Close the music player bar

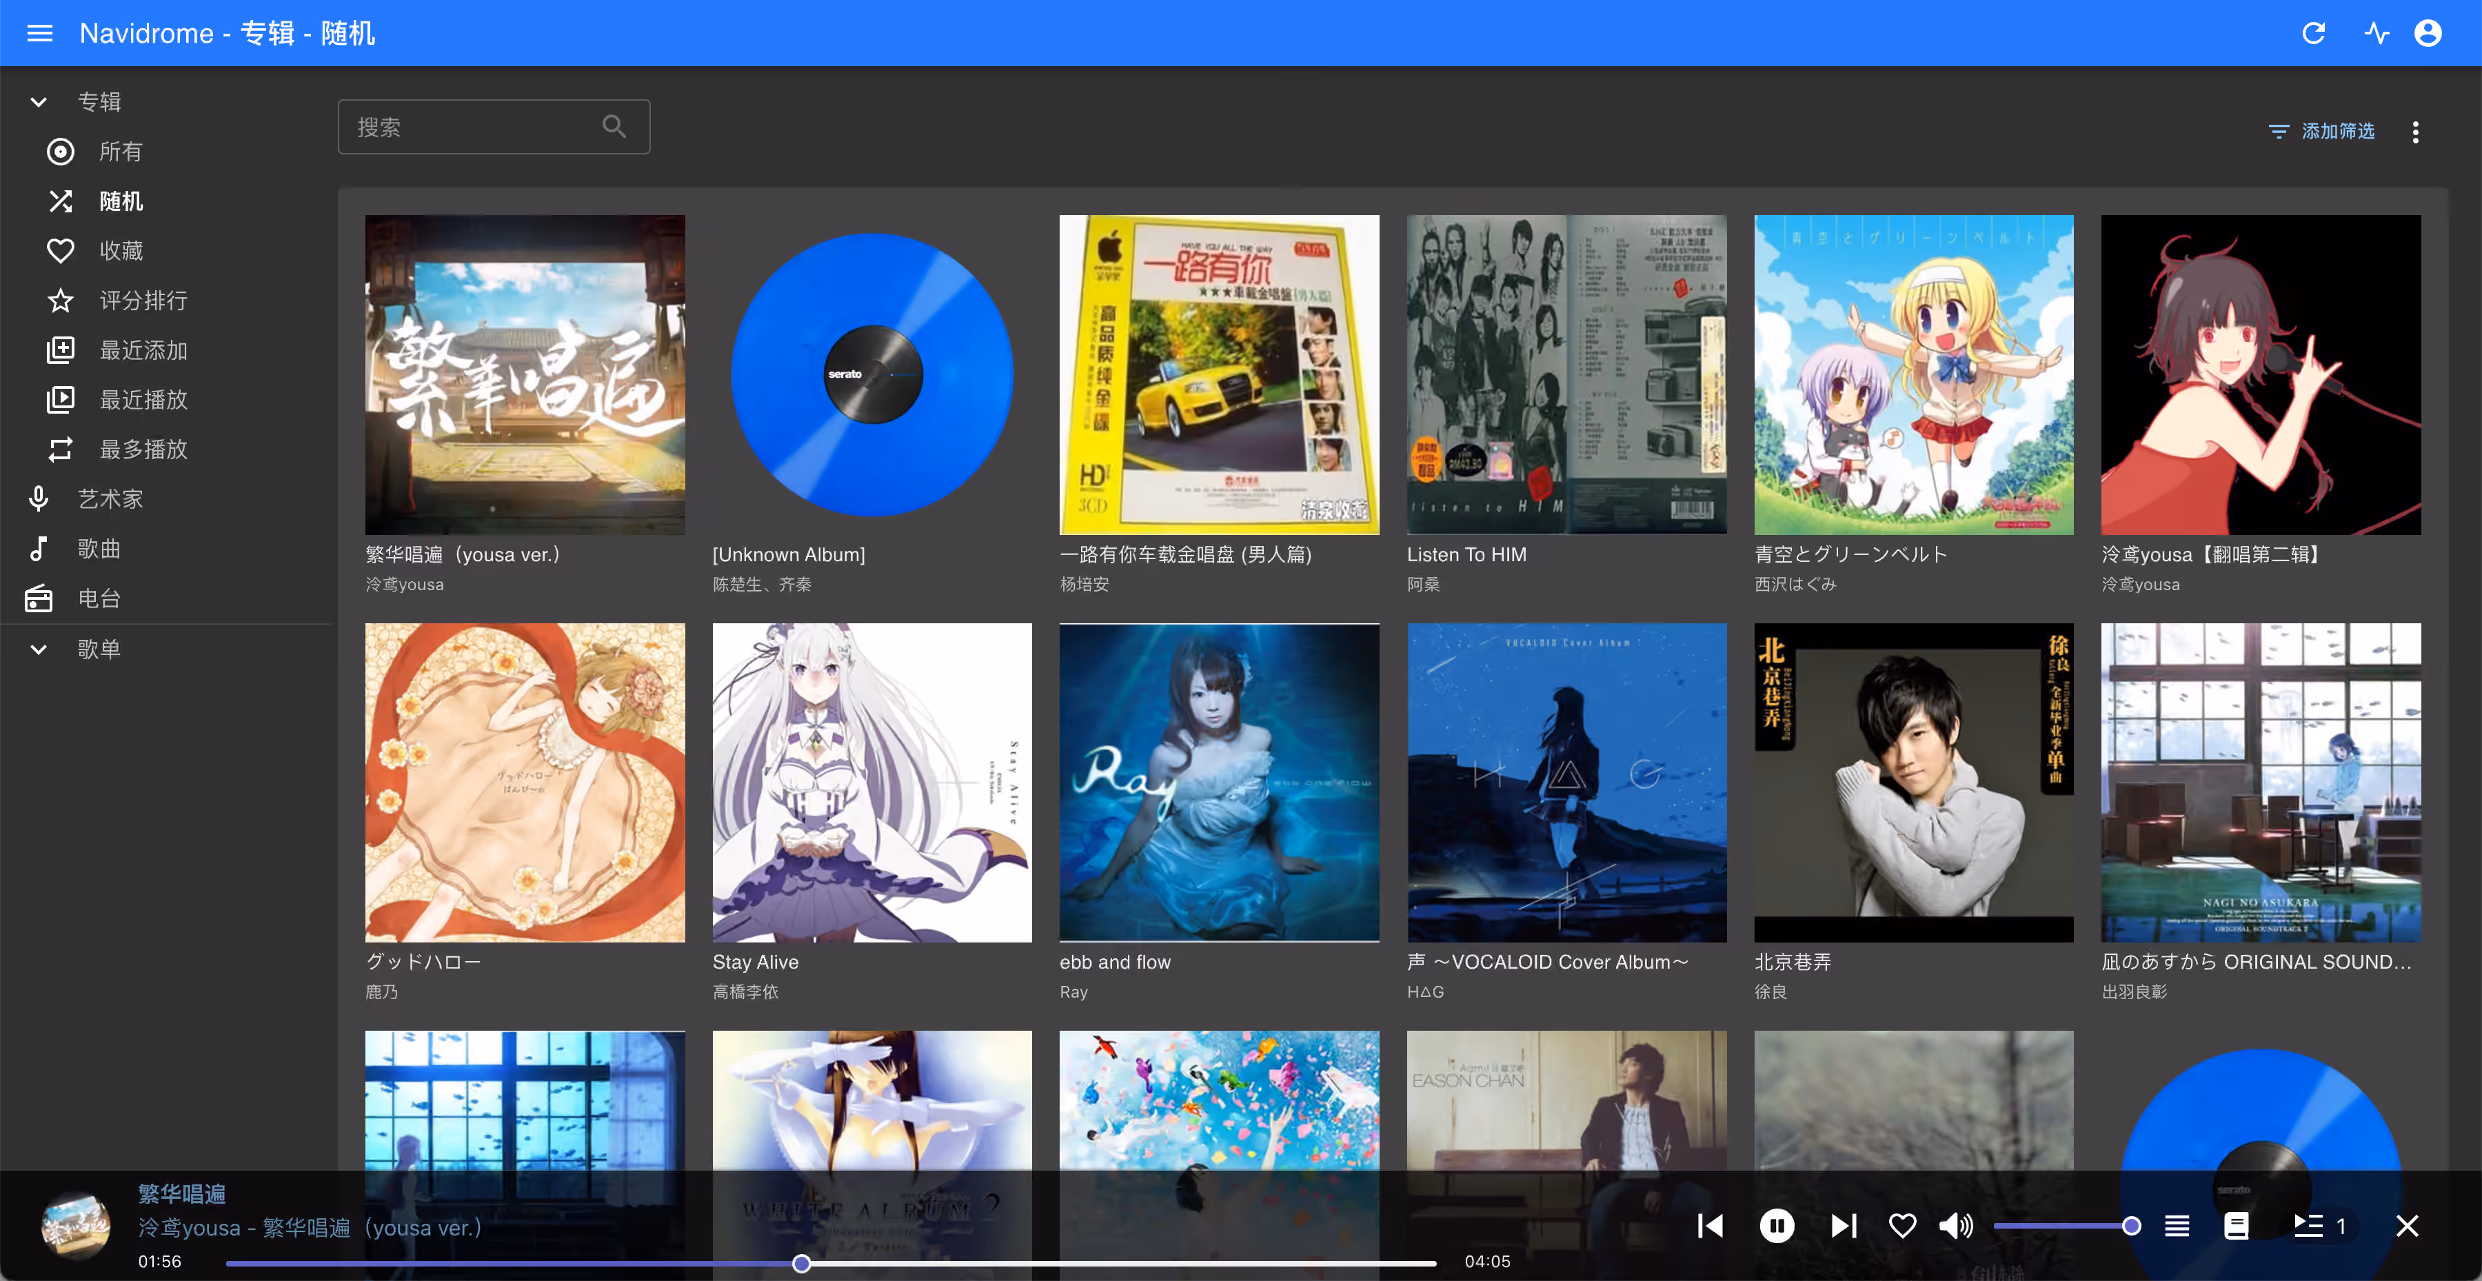click(2407, 1226)
